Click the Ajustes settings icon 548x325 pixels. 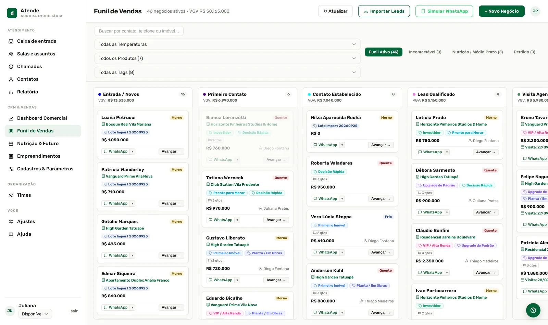[11, 222]
